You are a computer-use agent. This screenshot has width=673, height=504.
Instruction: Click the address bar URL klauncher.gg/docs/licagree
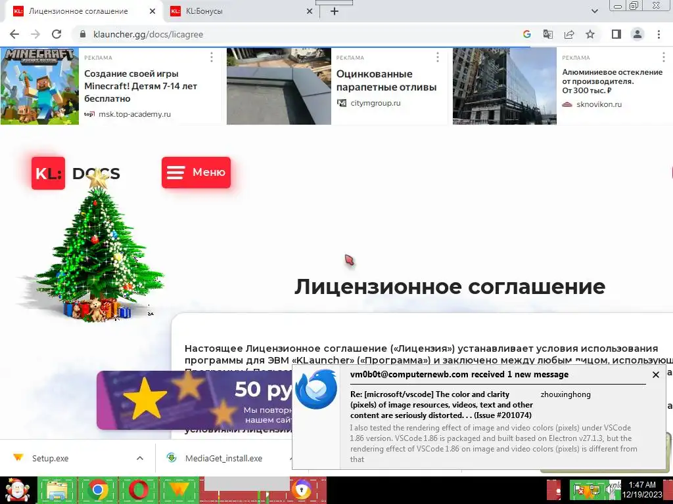point(148,34)
